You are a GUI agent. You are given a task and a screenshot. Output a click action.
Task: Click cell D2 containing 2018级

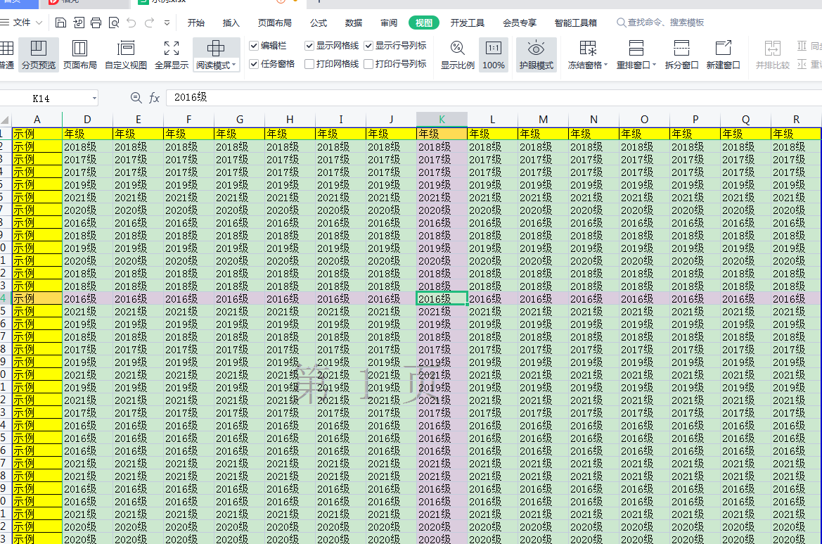pyautogui.click(x=88, y=147)
